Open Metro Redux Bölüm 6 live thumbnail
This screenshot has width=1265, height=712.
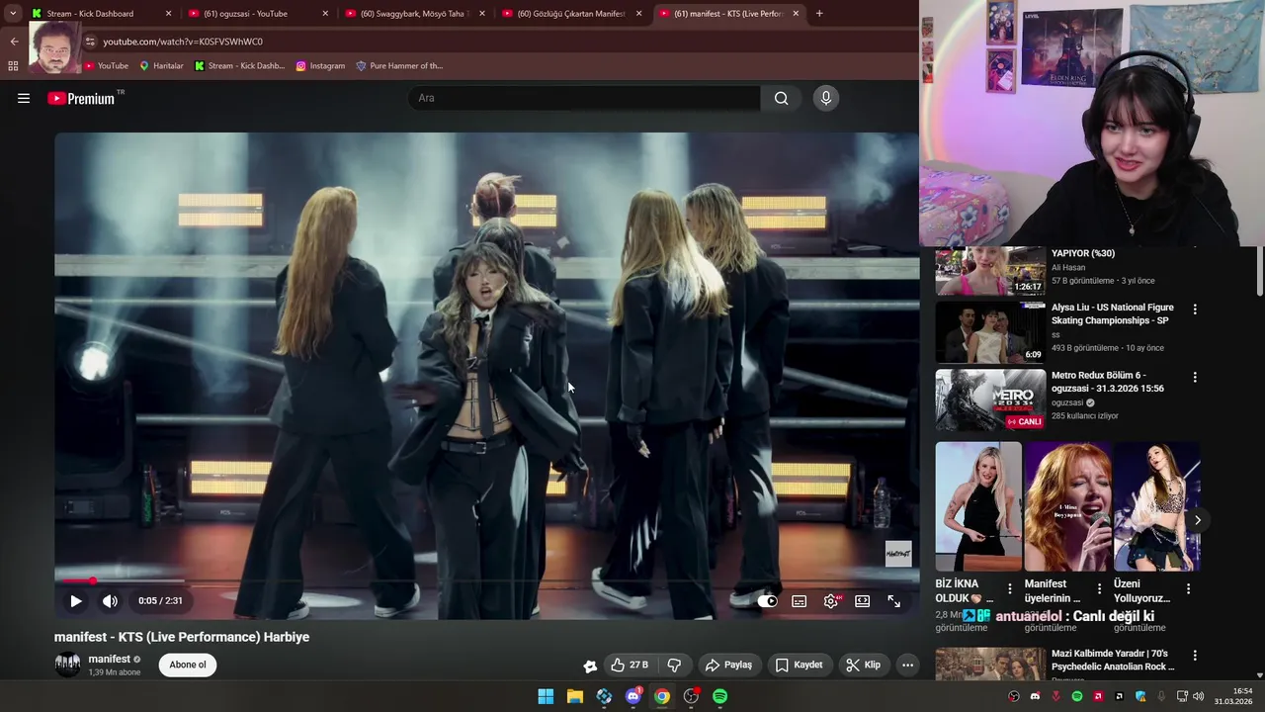point(990,400)
